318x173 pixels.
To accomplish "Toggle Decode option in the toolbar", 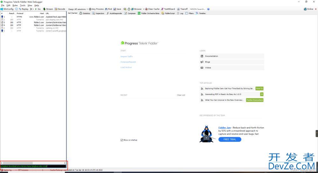I will coord(60,9).
